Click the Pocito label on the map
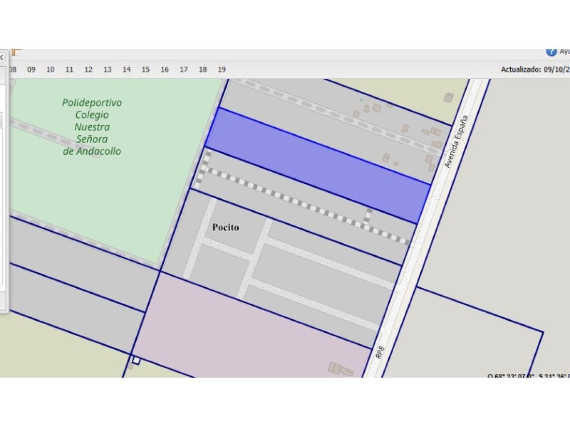The width and height of the screenshot is (570, 427). 225,228
